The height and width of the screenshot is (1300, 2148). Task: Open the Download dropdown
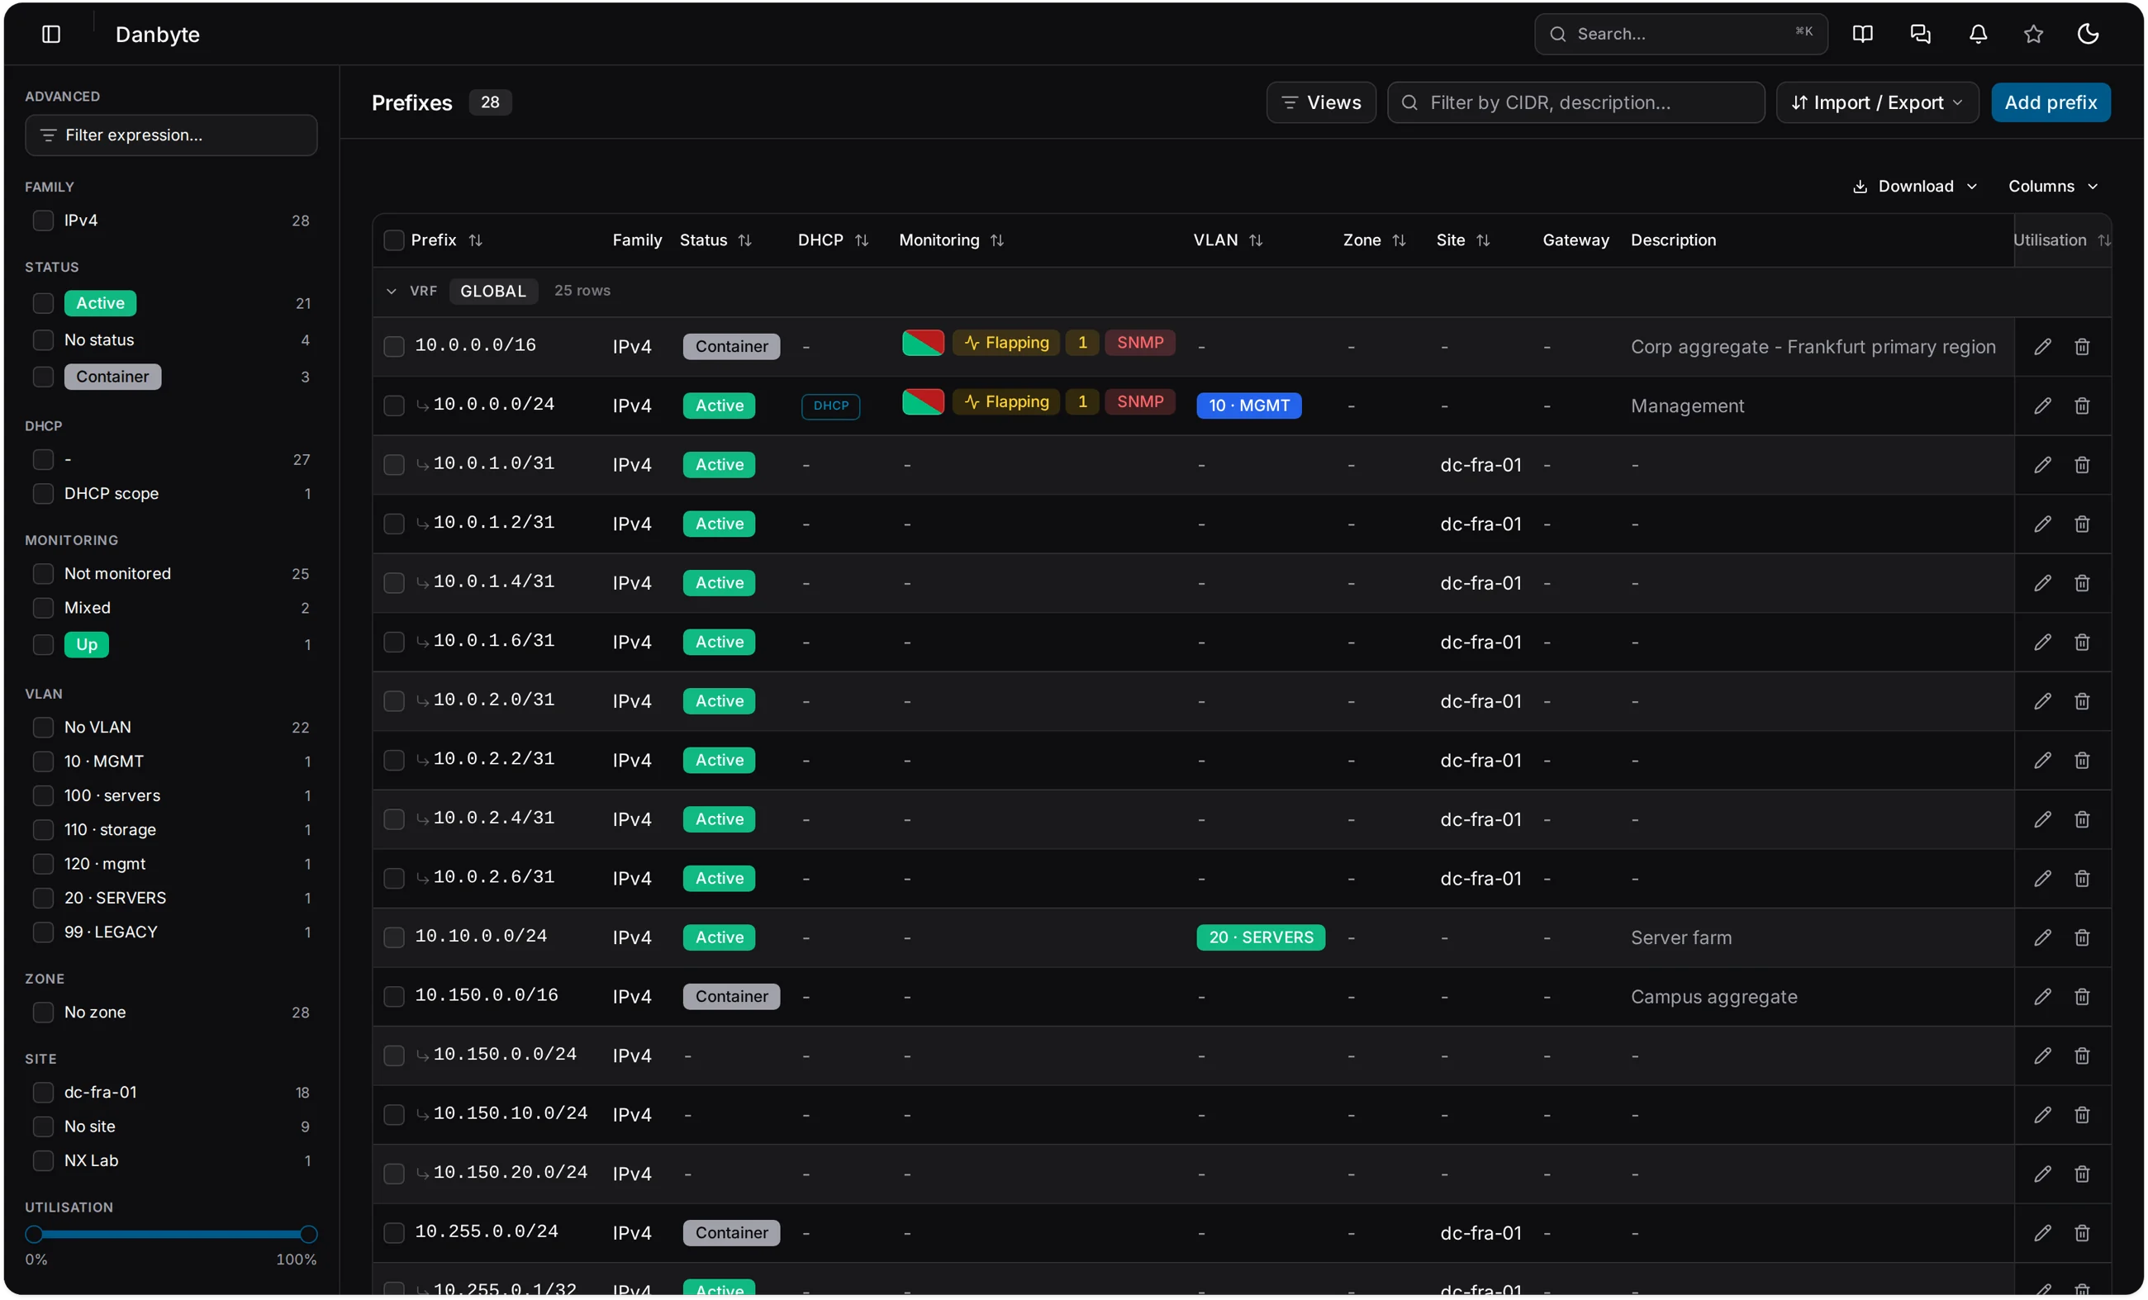[x=1913, y=187]
